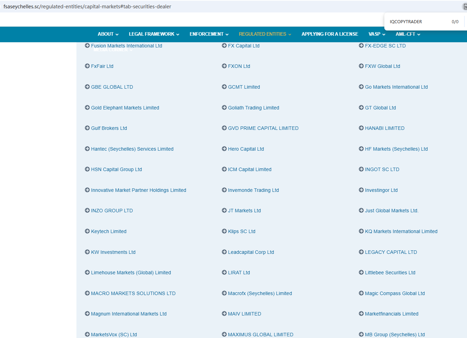The width and height of the screenshot is (467, 338).
Task: Click the arrow icon beside FxFair Ltd
Action: point(87,66)
